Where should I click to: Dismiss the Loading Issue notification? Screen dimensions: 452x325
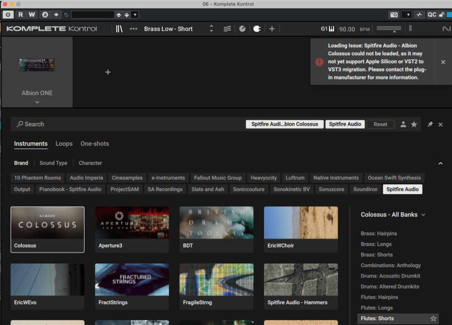443,62
